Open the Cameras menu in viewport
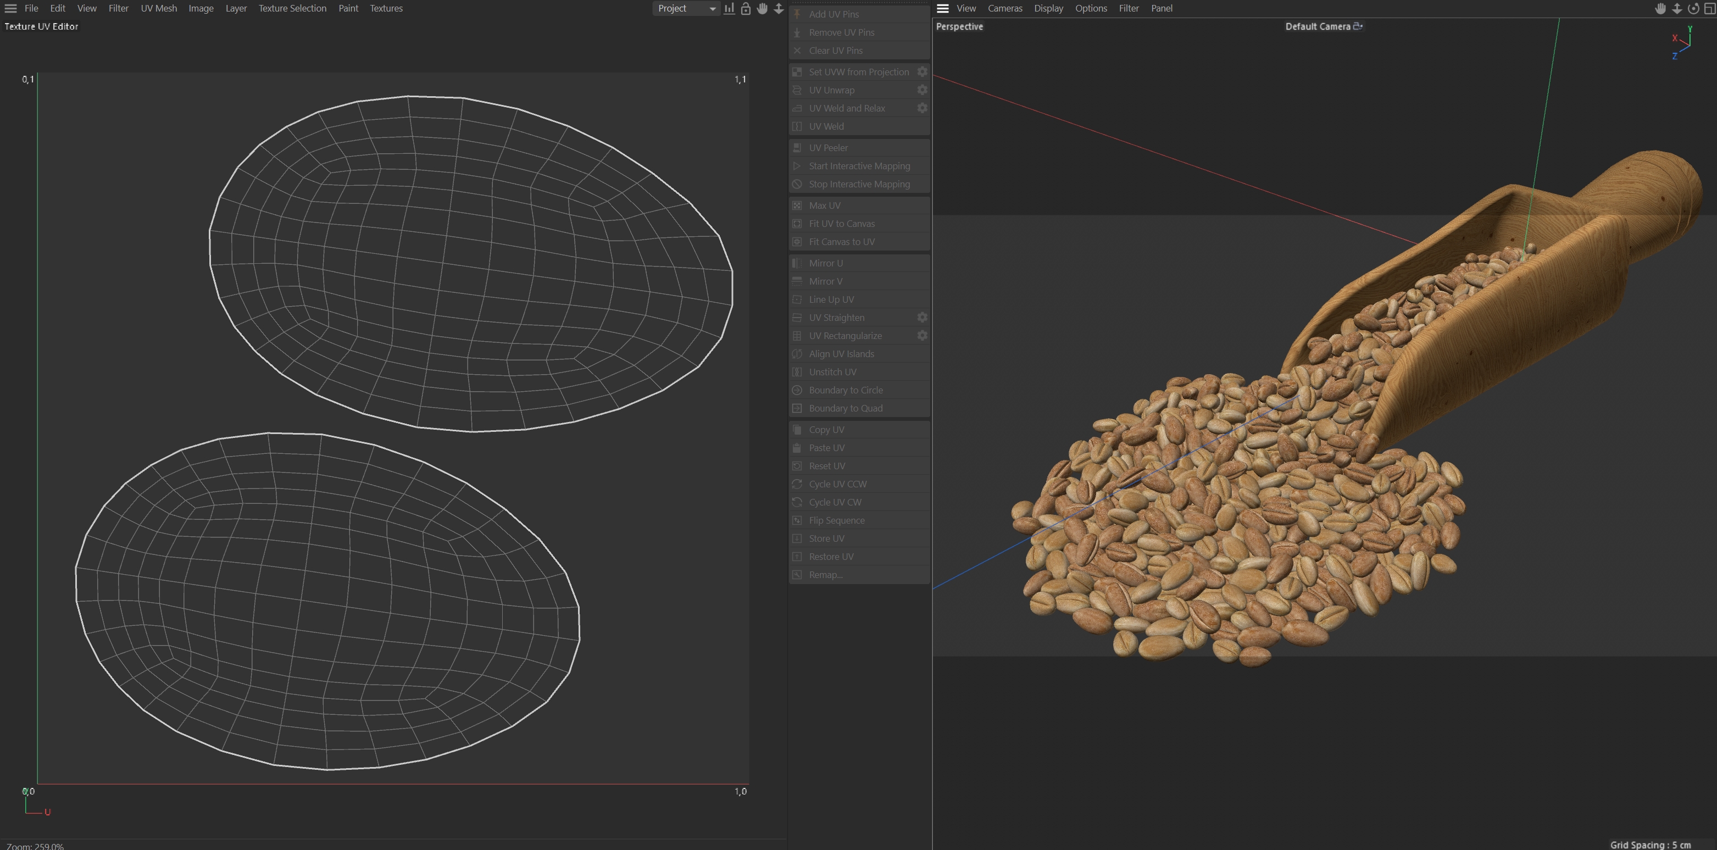This screenshot has width=1717, height=850. click(1004, 9)
